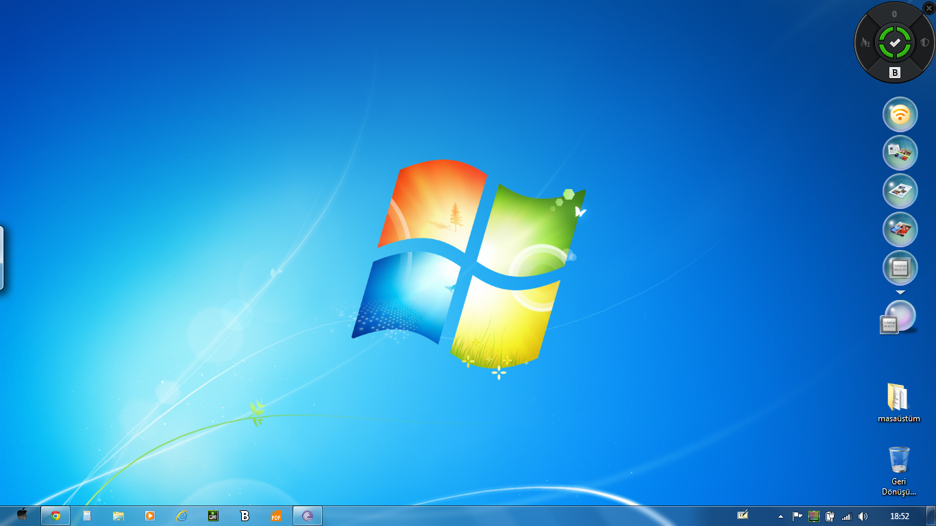Click the family photo bubble in the dock

pyautogui.click(x=900, y=229)
